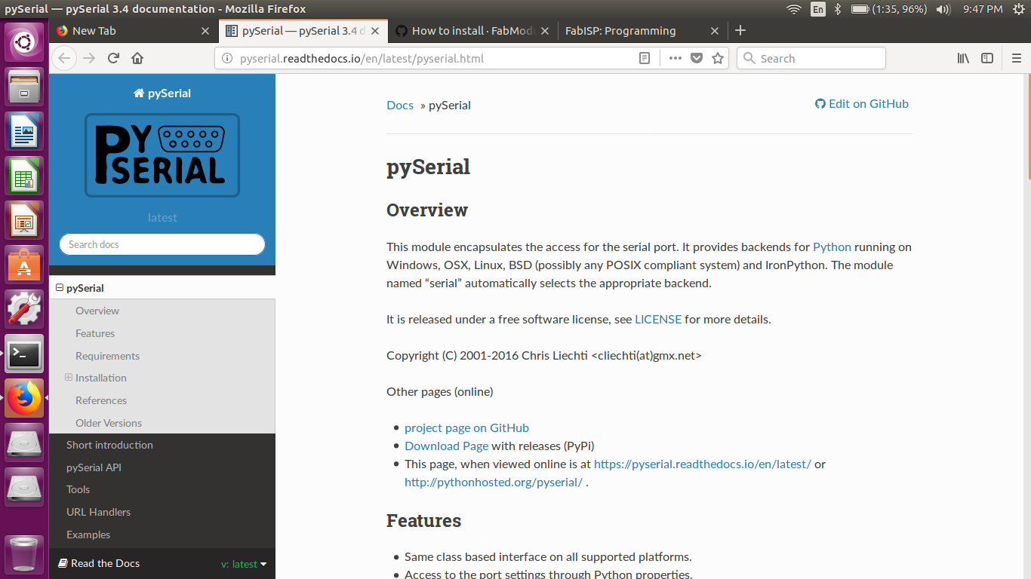Click Edit on GitHub

coord(862,104)
